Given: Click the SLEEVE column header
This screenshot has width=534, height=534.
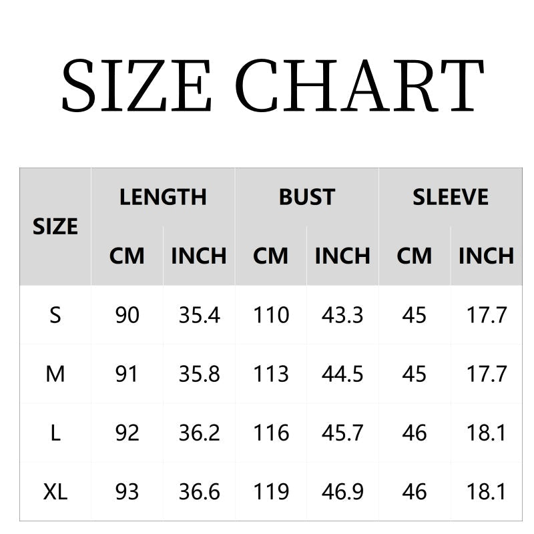Looking at the screenshot, I should tap(451, 197).
